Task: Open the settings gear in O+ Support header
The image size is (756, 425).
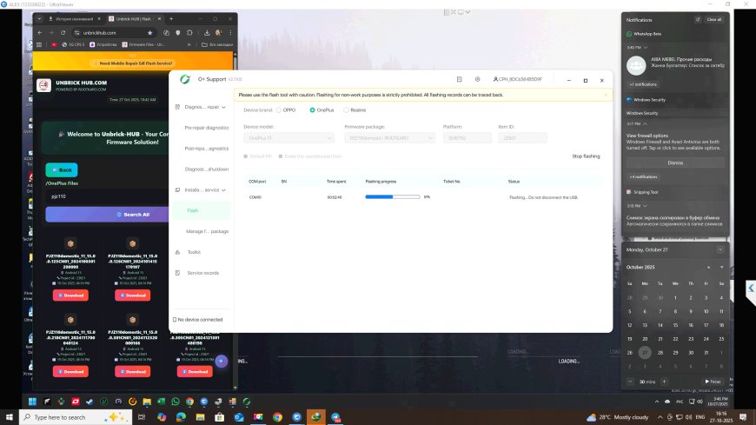Action: [x=477, y=79]
